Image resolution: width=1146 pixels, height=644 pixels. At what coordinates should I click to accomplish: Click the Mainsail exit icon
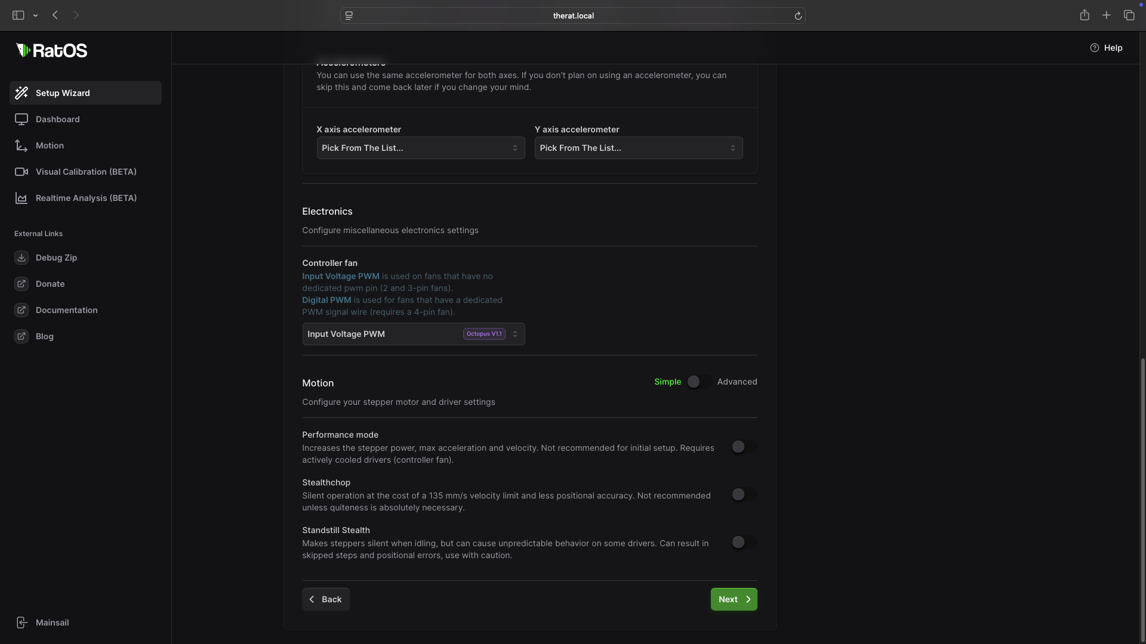pyautogui.click(x=21, y=623)
